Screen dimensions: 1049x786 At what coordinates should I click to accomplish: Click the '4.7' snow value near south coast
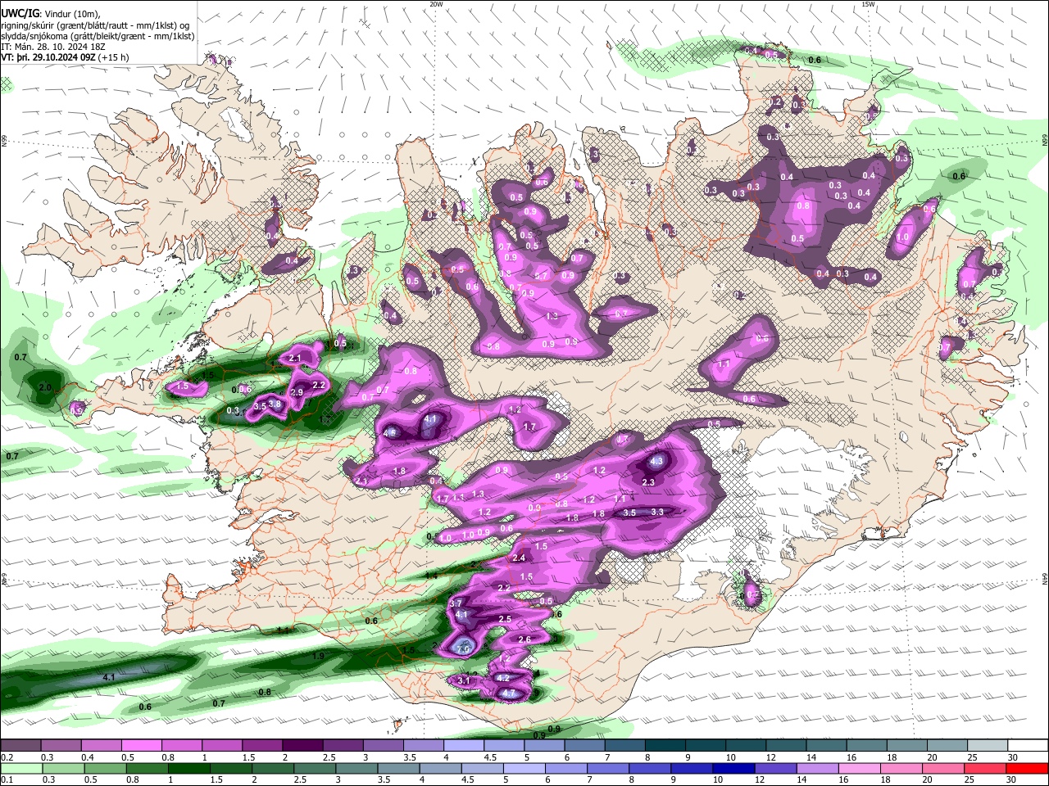click(x=509, y=693)
